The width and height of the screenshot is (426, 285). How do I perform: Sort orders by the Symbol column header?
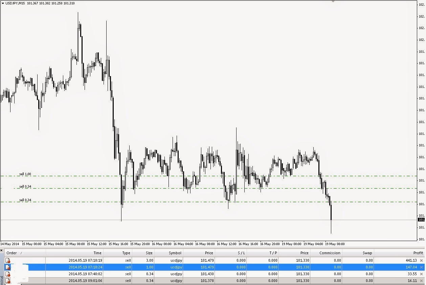[169, 253]
